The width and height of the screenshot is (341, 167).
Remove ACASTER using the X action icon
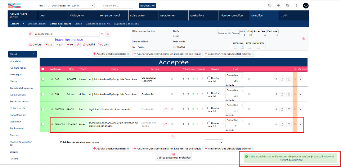click(x=300, y=79)
